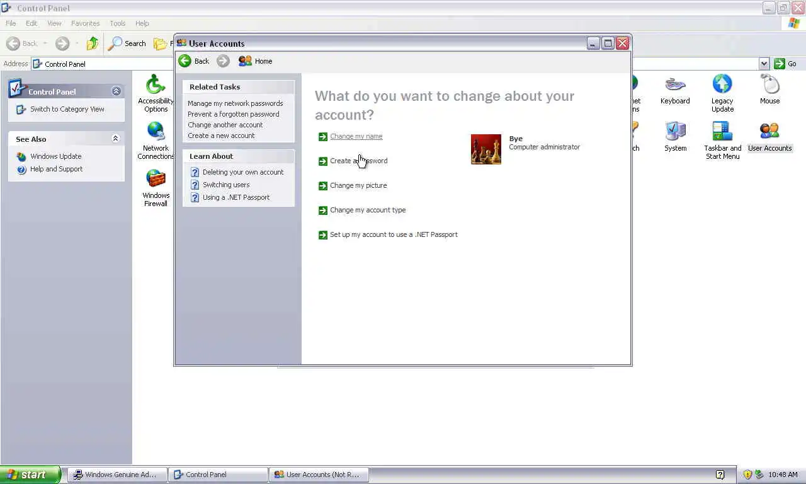
Task: Click the Back button in Control Panel toolbar
Action: click(x=22, y=43)
